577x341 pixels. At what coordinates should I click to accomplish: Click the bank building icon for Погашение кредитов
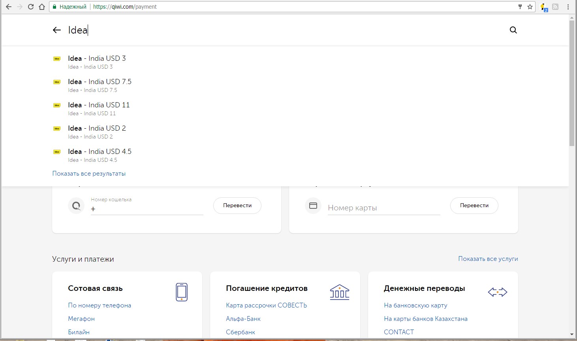[x=339, y=292]
